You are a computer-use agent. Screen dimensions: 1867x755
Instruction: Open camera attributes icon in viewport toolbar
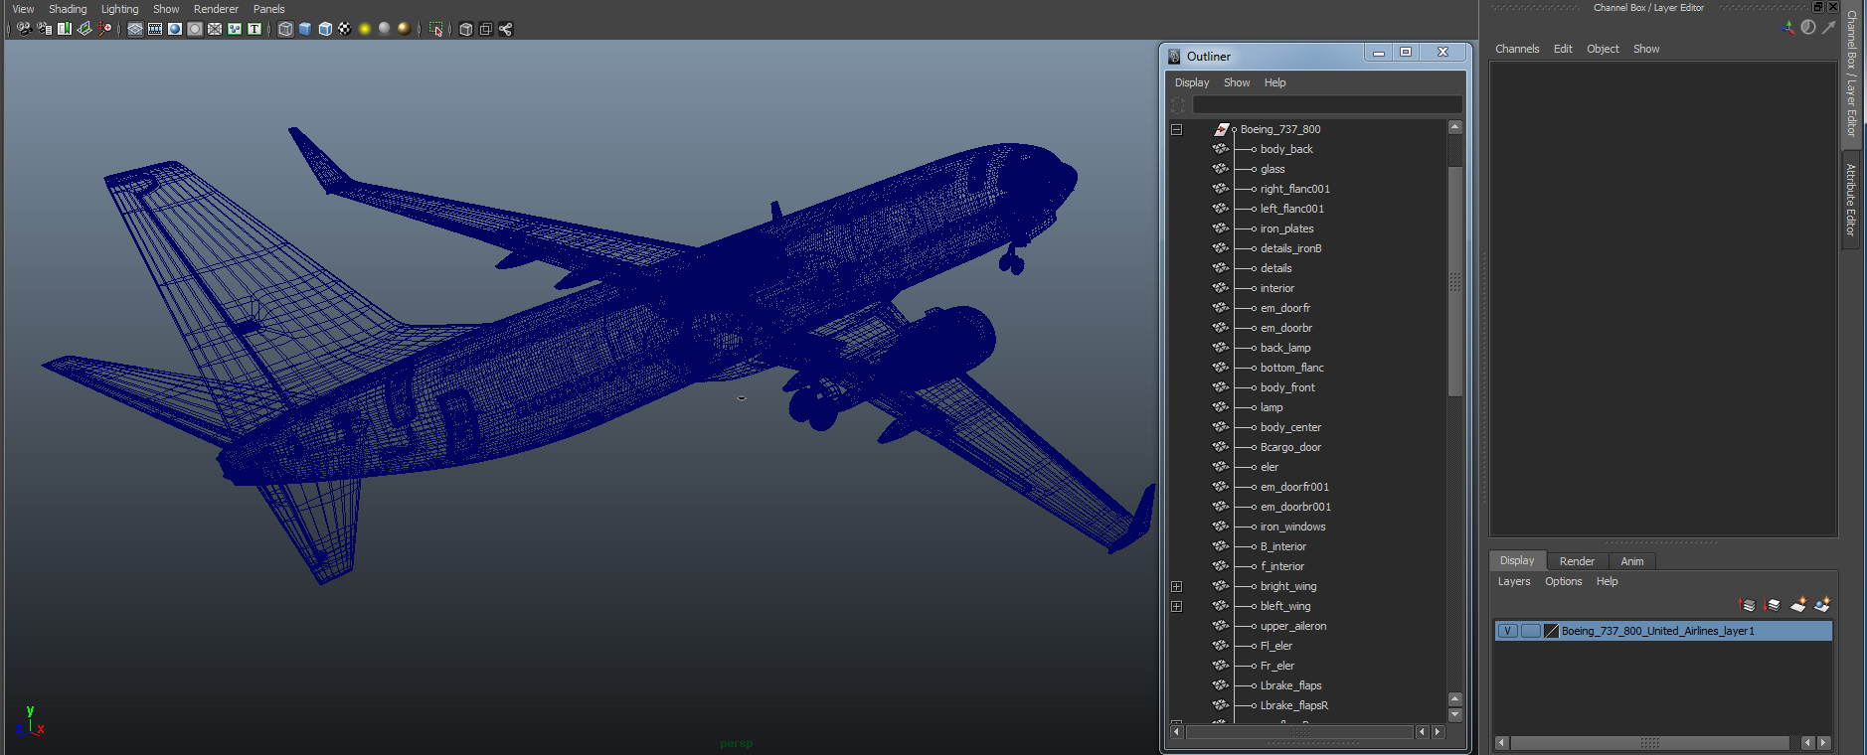[x=45, y=29]
